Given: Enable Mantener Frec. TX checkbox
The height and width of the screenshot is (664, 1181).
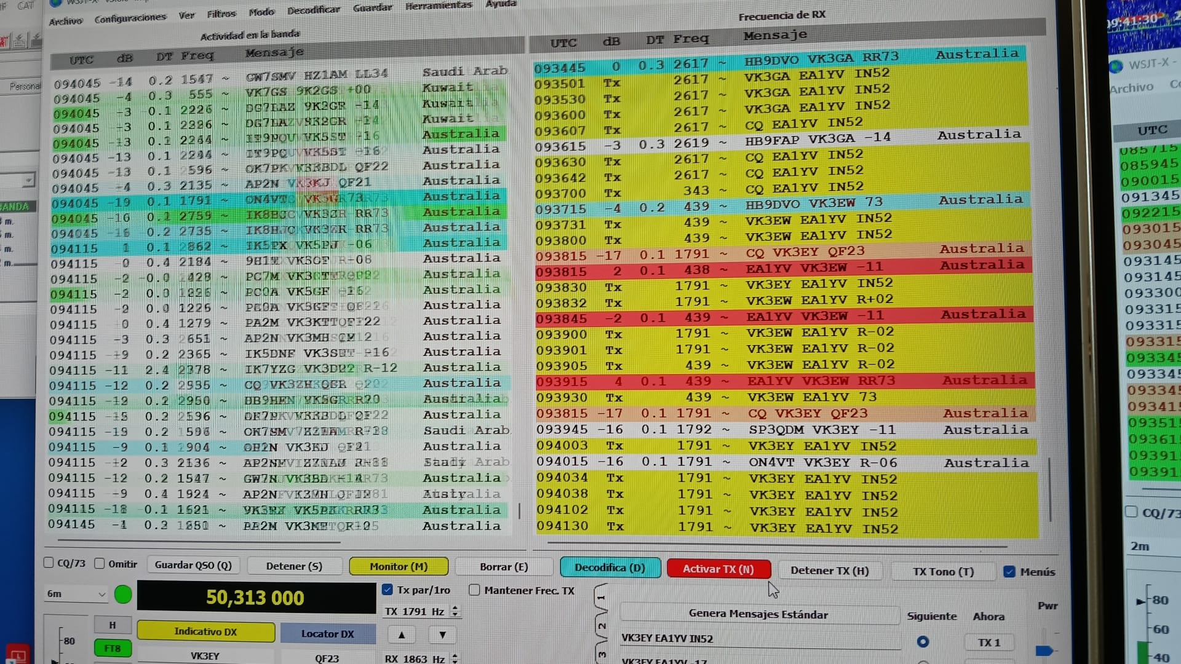Looking at the screenshot, I should (x=474, y=590).
